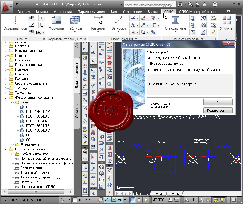Screen dimensions: 243x204
Task: Toggle МОДЕЛЬ model/paper space button
Action: 159,200
